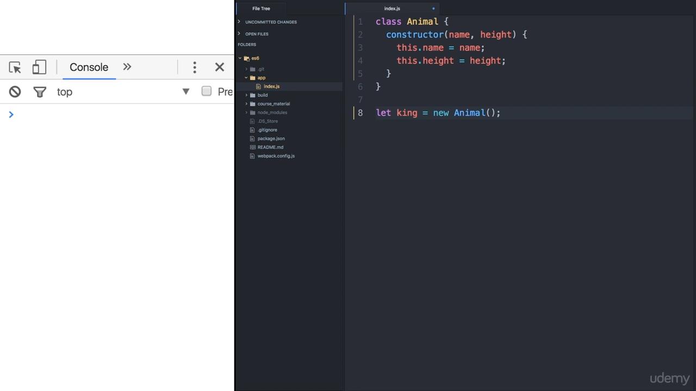
Task: Click the course_material folder icon
Action: pyautogui.click(x=252, y=104)
